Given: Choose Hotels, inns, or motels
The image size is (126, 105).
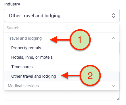Looking at the screenshot, I should [x=32, y=57].
